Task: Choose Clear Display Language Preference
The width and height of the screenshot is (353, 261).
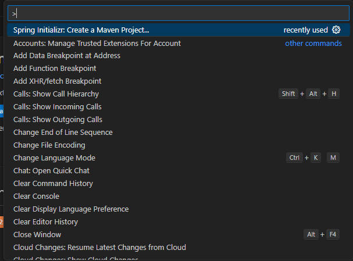Action: (179, 209)
